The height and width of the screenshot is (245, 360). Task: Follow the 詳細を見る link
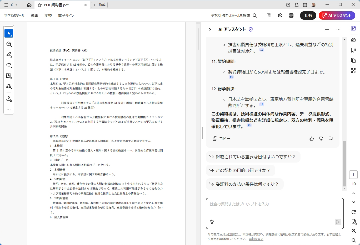pyautogui.click(x=256, y=239)
